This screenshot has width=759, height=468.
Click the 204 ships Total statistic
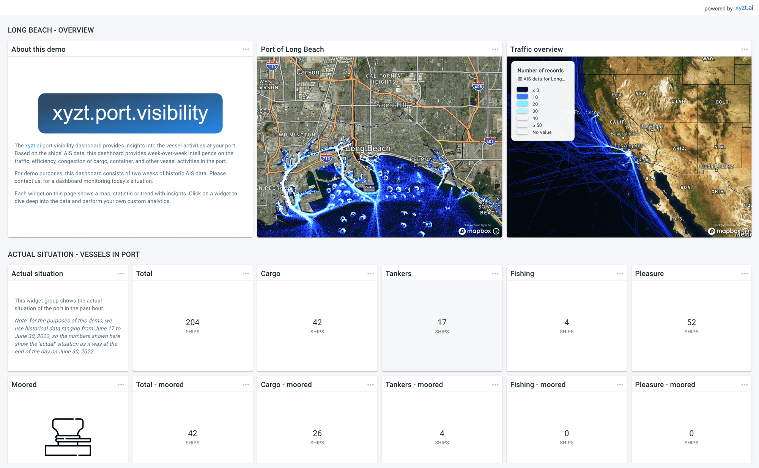(x=192, y=322)
